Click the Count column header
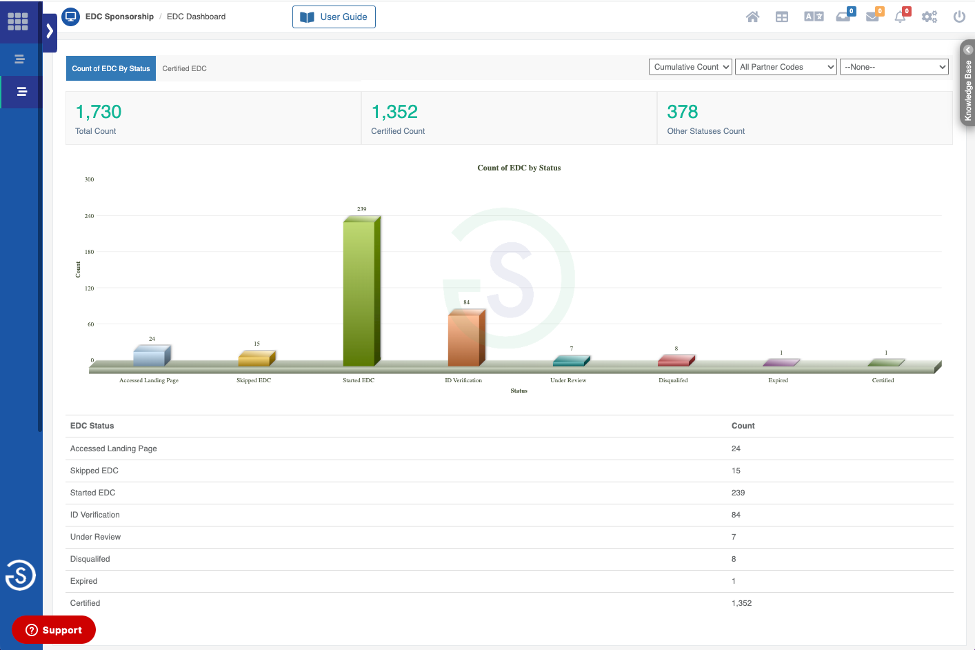The height and width of the screenshot is (650, 975). [x=743, y=426]
